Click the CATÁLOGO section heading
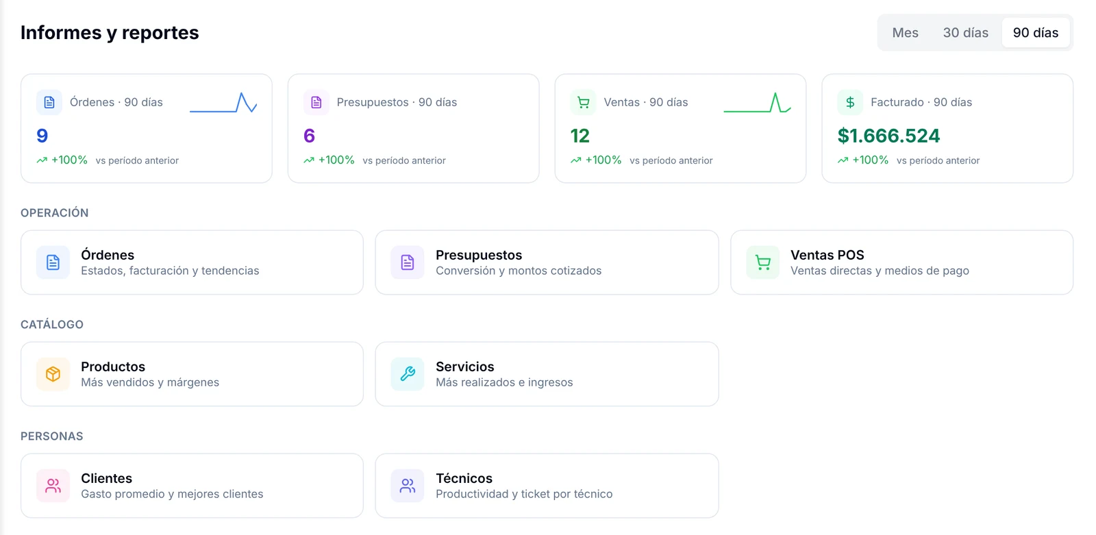 point(52,325)
